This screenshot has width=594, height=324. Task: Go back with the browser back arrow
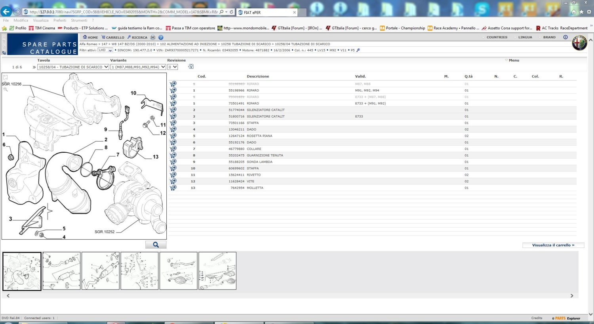click(x=6, y=12)
